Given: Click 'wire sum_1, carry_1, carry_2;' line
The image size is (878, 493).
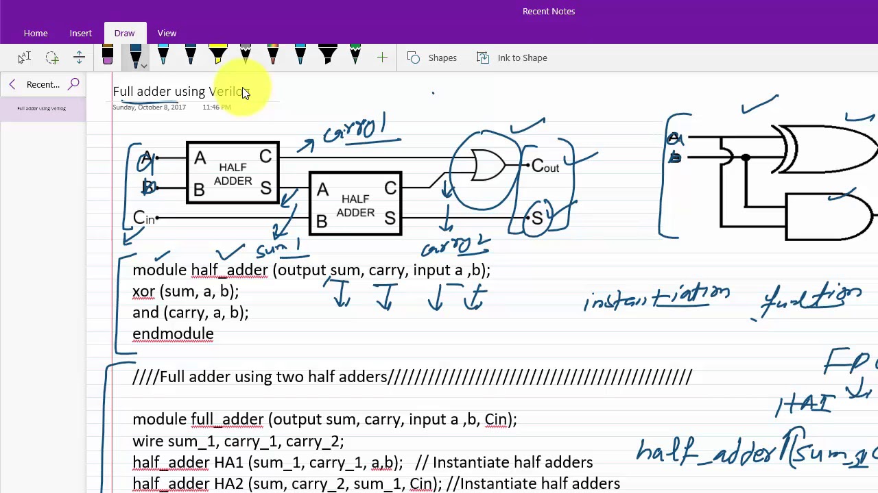Looking at the screenshot, I should click(x=238, y=441).
